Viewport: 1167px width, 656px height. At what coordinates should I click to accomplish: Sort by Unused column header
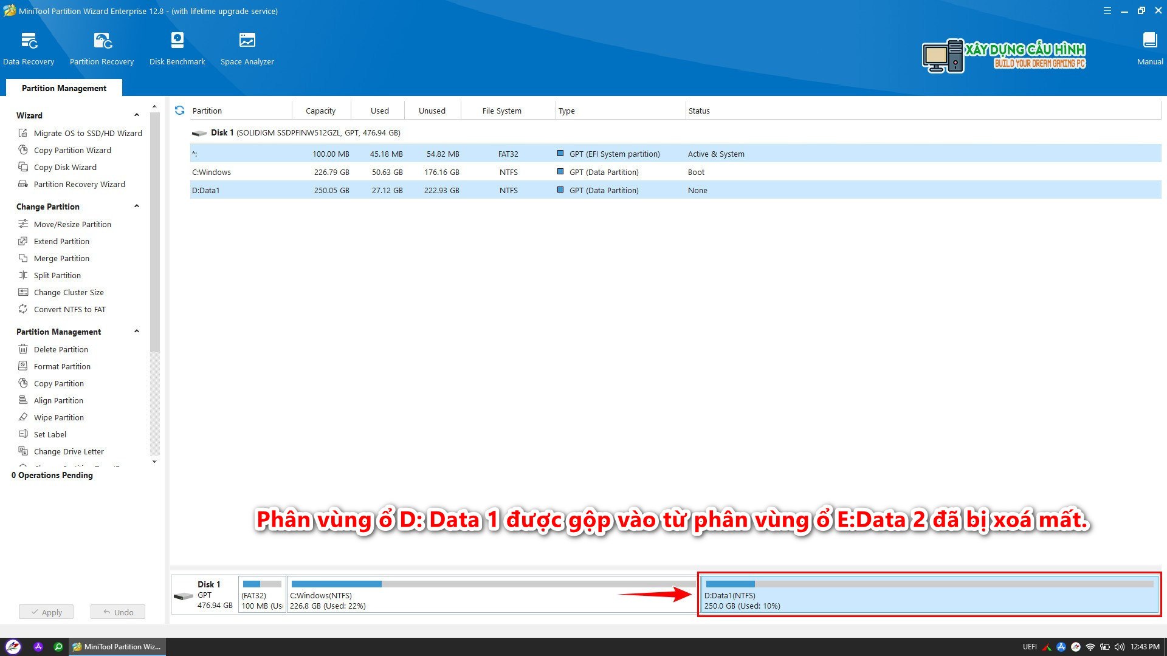click(x=432, y=111)
